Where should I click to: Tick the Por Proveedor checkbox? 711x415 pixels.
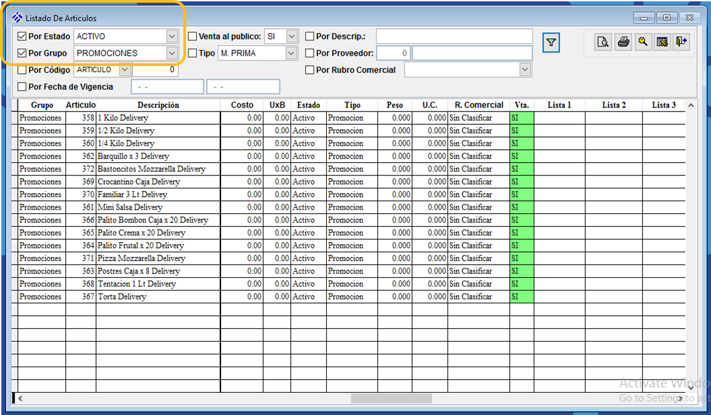coord(310,53)
